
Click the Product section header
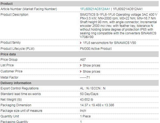tap(79, 4)
